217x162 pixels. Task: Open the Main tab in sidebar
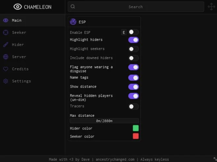click(x=33, y=20)
